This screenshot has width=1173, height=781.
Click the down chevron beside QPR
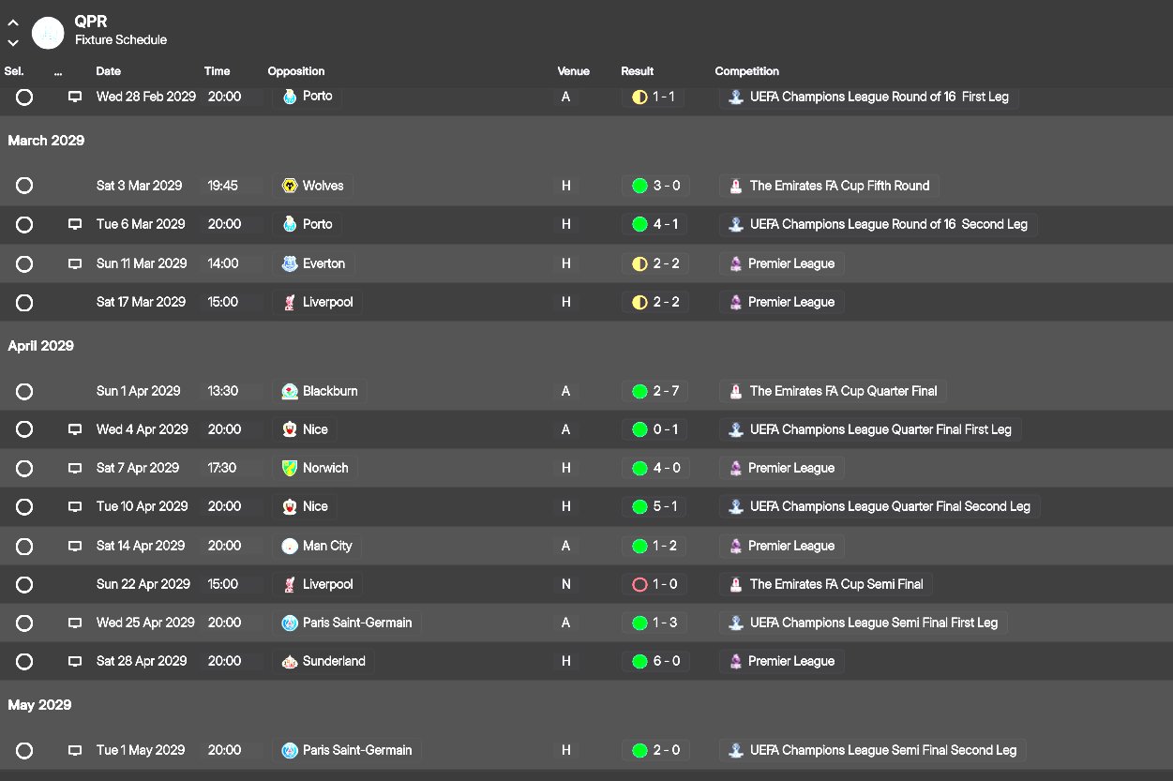click(x=13, y=42)
